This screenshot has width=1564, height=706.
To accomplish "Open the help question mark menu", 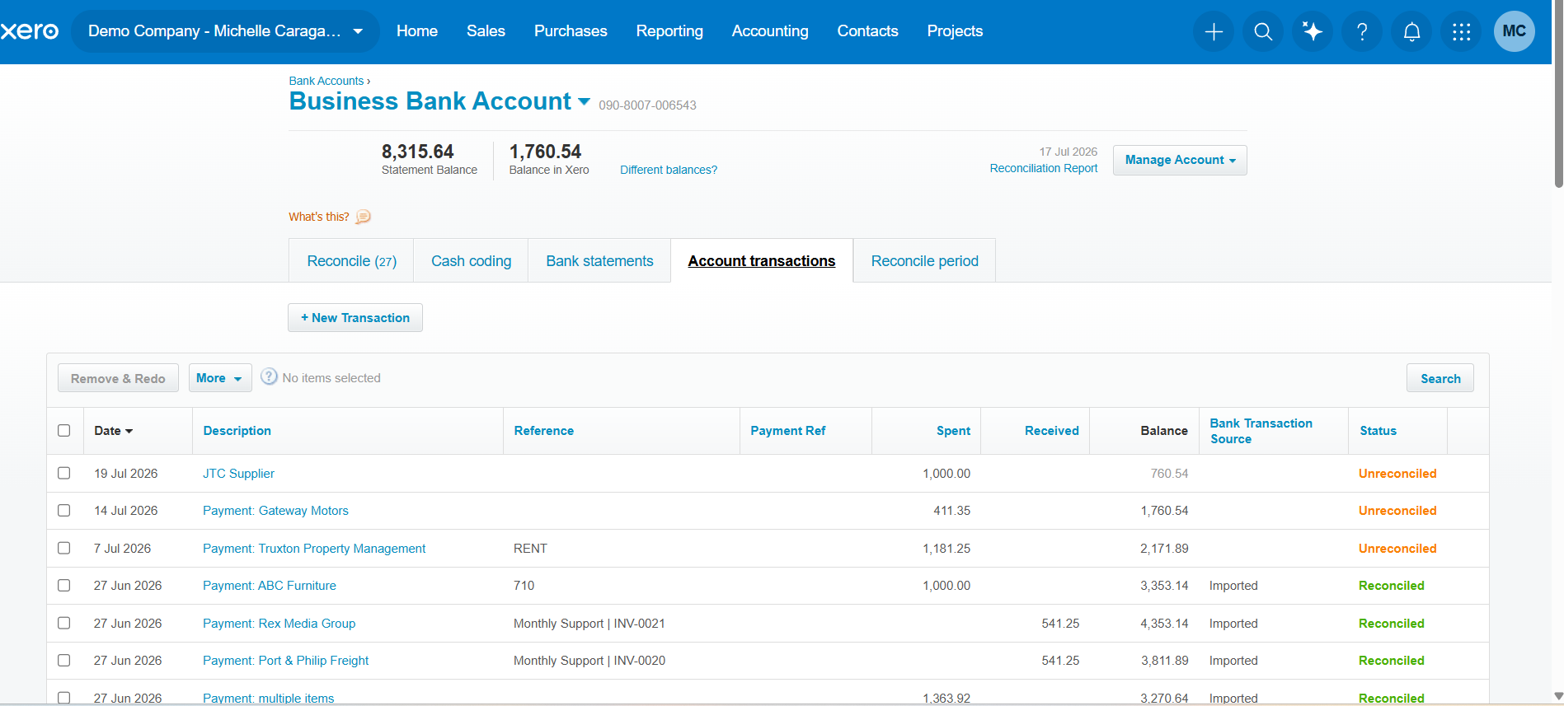I will pyautogui.click(x=1362, y=31).
